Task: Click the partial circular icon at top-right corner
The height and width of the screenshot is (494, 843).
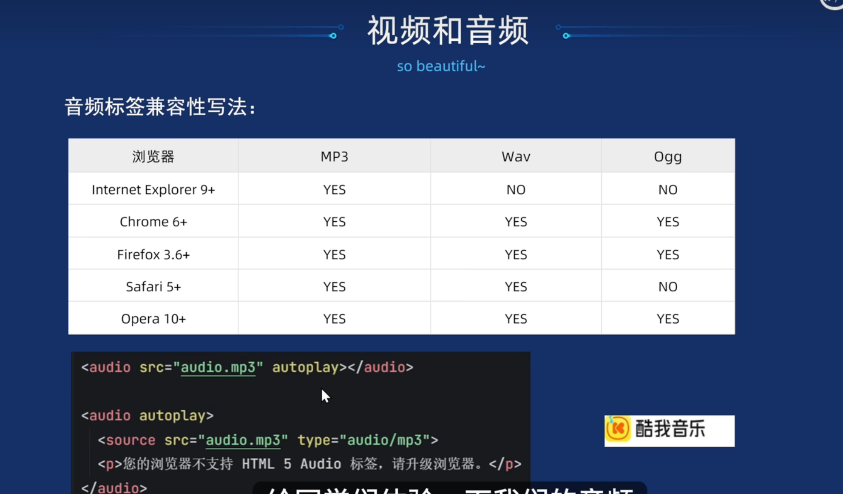Action: click(x=833, y=3)
